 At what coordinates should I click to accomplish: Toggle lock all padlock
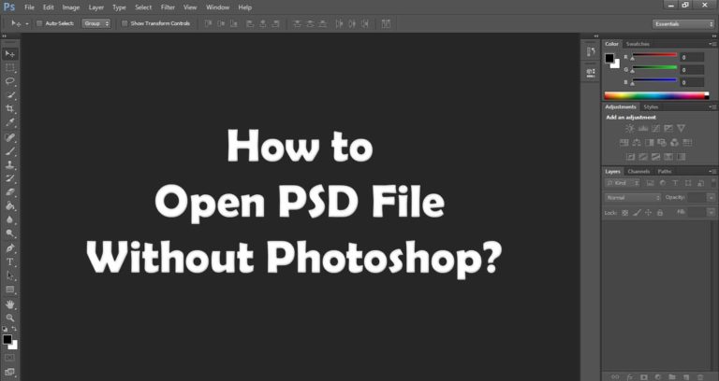[x=660, y=213]
